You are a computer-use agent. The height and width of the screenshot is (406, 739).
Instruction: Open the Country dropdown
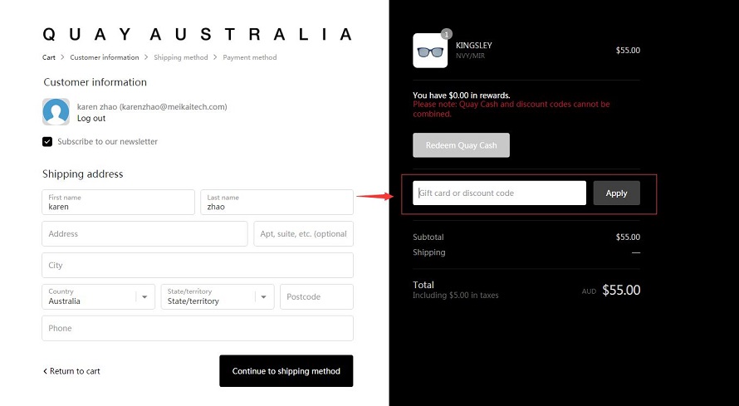(x=99, y=296)
